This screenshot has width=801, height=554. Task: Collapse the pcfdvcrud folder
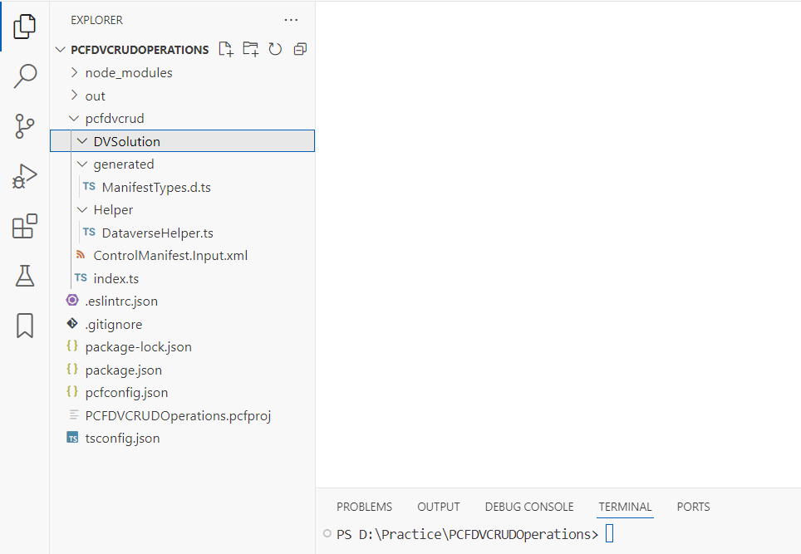pos(114,119)
